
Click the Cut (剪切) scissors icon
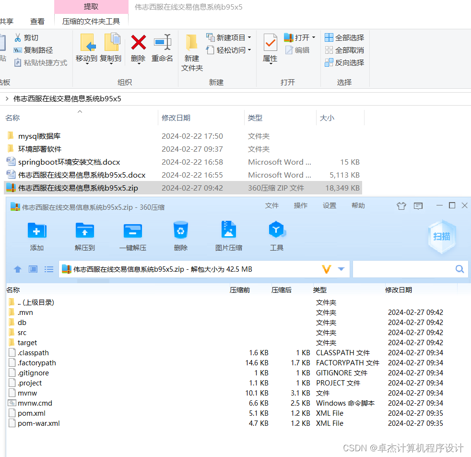click(x=18, y=37)
